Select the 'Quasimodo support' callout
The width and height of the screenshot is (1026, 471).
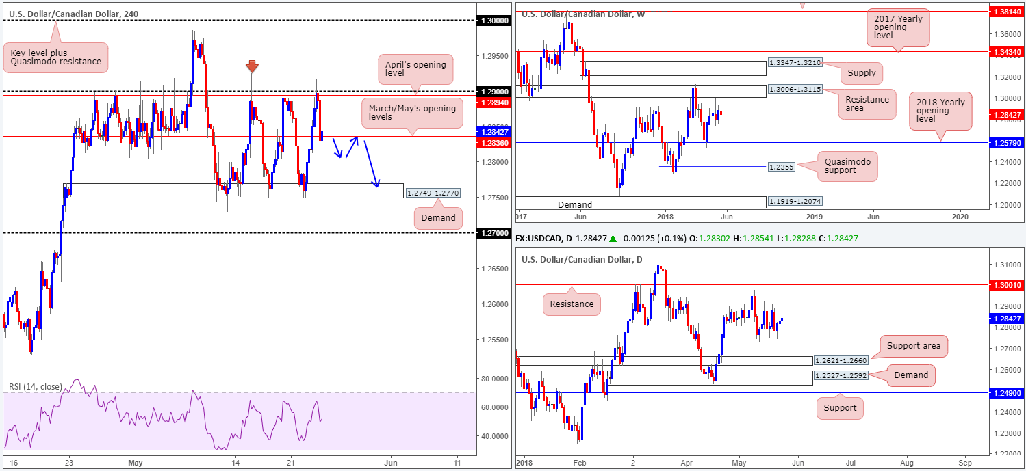coord(847,166)
